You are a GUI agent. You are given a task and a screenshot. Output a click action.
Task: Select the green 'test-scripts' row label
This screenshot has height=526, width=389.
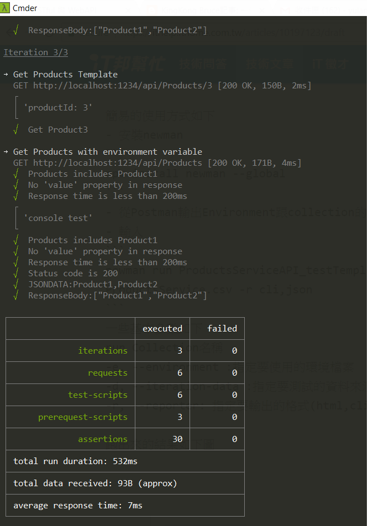click(98, 395)
